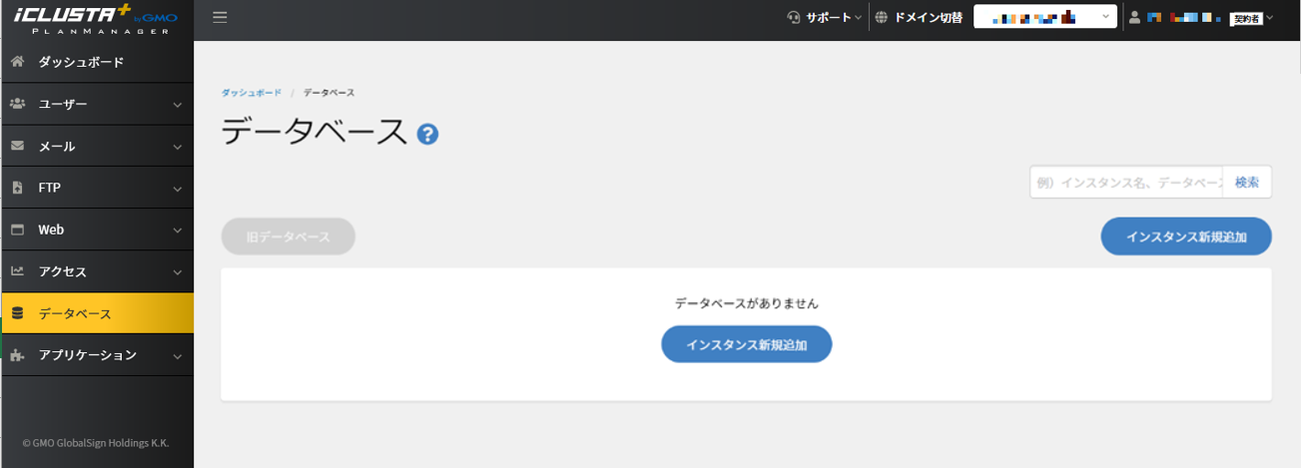This screenshot has height=468, width=1301.
Task: Click the データベース page heading
Action: click(315, 133)
